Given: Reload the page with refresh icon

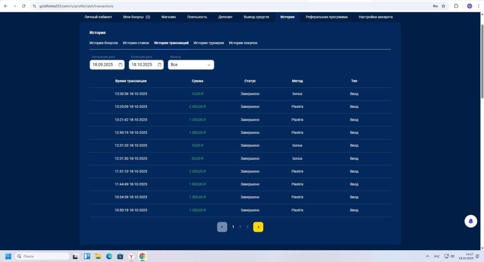Looking at the screenshot, I should coord(24,6).
